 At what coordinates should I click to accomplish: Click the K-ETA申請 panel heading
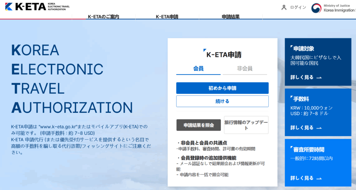pos(224,55)
